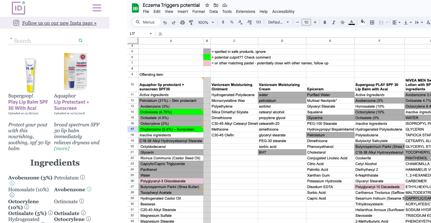The image size is (431, 223).
Task: Star the Eczema Triggers potential document
Action: 207,5
